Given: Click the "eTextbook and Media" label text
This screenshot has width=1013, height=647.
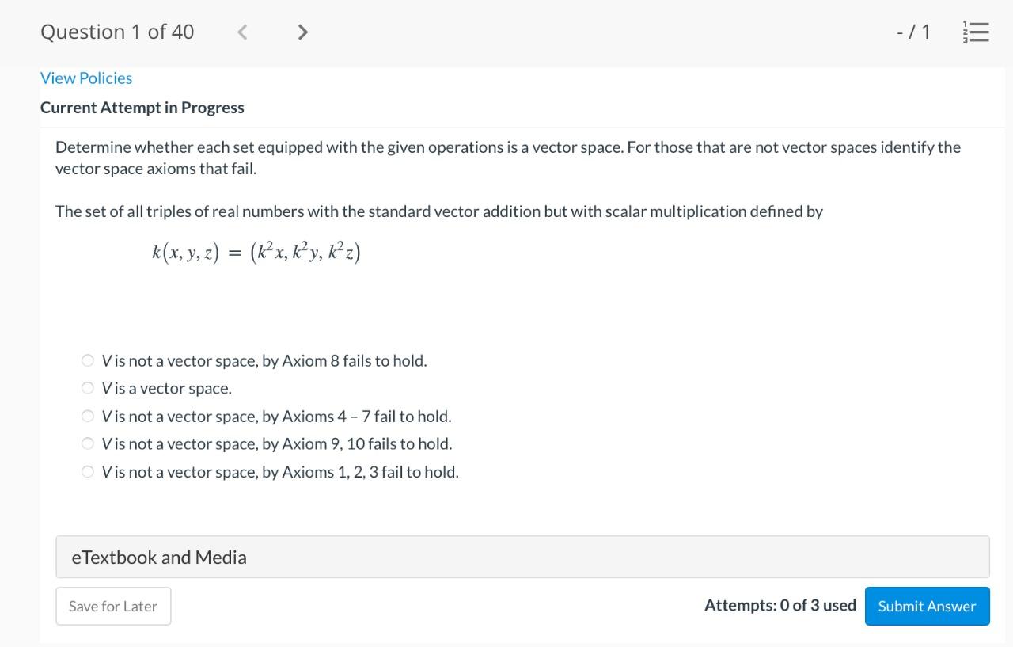Looking at the screenshot, I should [x=158, y=557].
